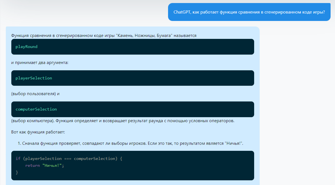Click the line "Вот как функция работает:"
The image size is (335, 185).
pyautogui.click(x=38, y=132)
